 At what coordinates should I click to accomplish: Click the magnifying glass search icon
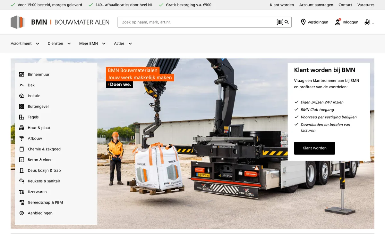click(287, 22)
